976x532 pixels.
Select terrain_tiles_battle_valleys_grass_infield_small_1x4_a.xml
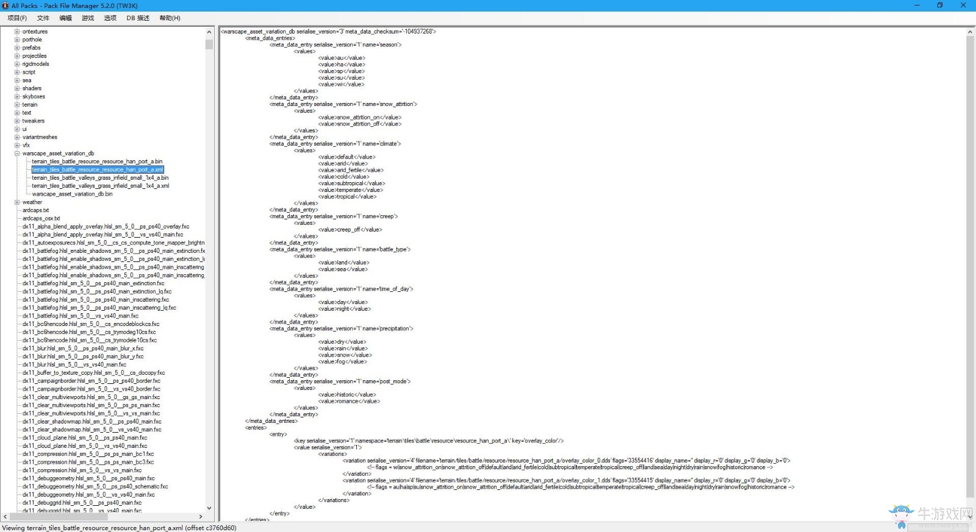(101, 186)
